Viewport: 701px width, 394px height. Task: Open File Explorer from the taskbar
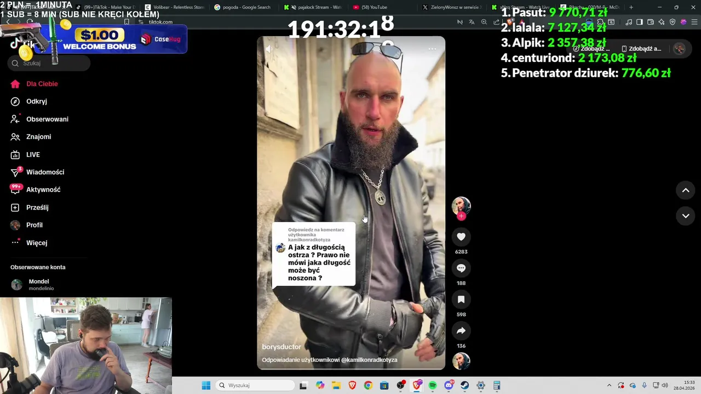point(336,385)
